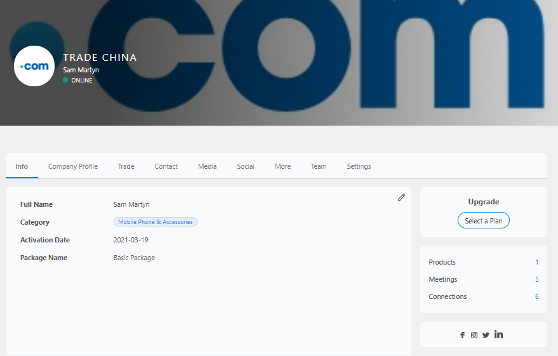Screen dimensions: 558x356
Task: Click the Select a Plan button
Action: [x=483, y=220]
